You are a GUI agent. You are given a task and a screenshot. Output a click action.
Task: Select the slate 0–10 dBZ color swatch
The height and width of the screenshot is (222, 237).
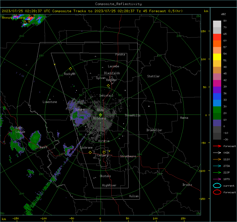(217, 123)
